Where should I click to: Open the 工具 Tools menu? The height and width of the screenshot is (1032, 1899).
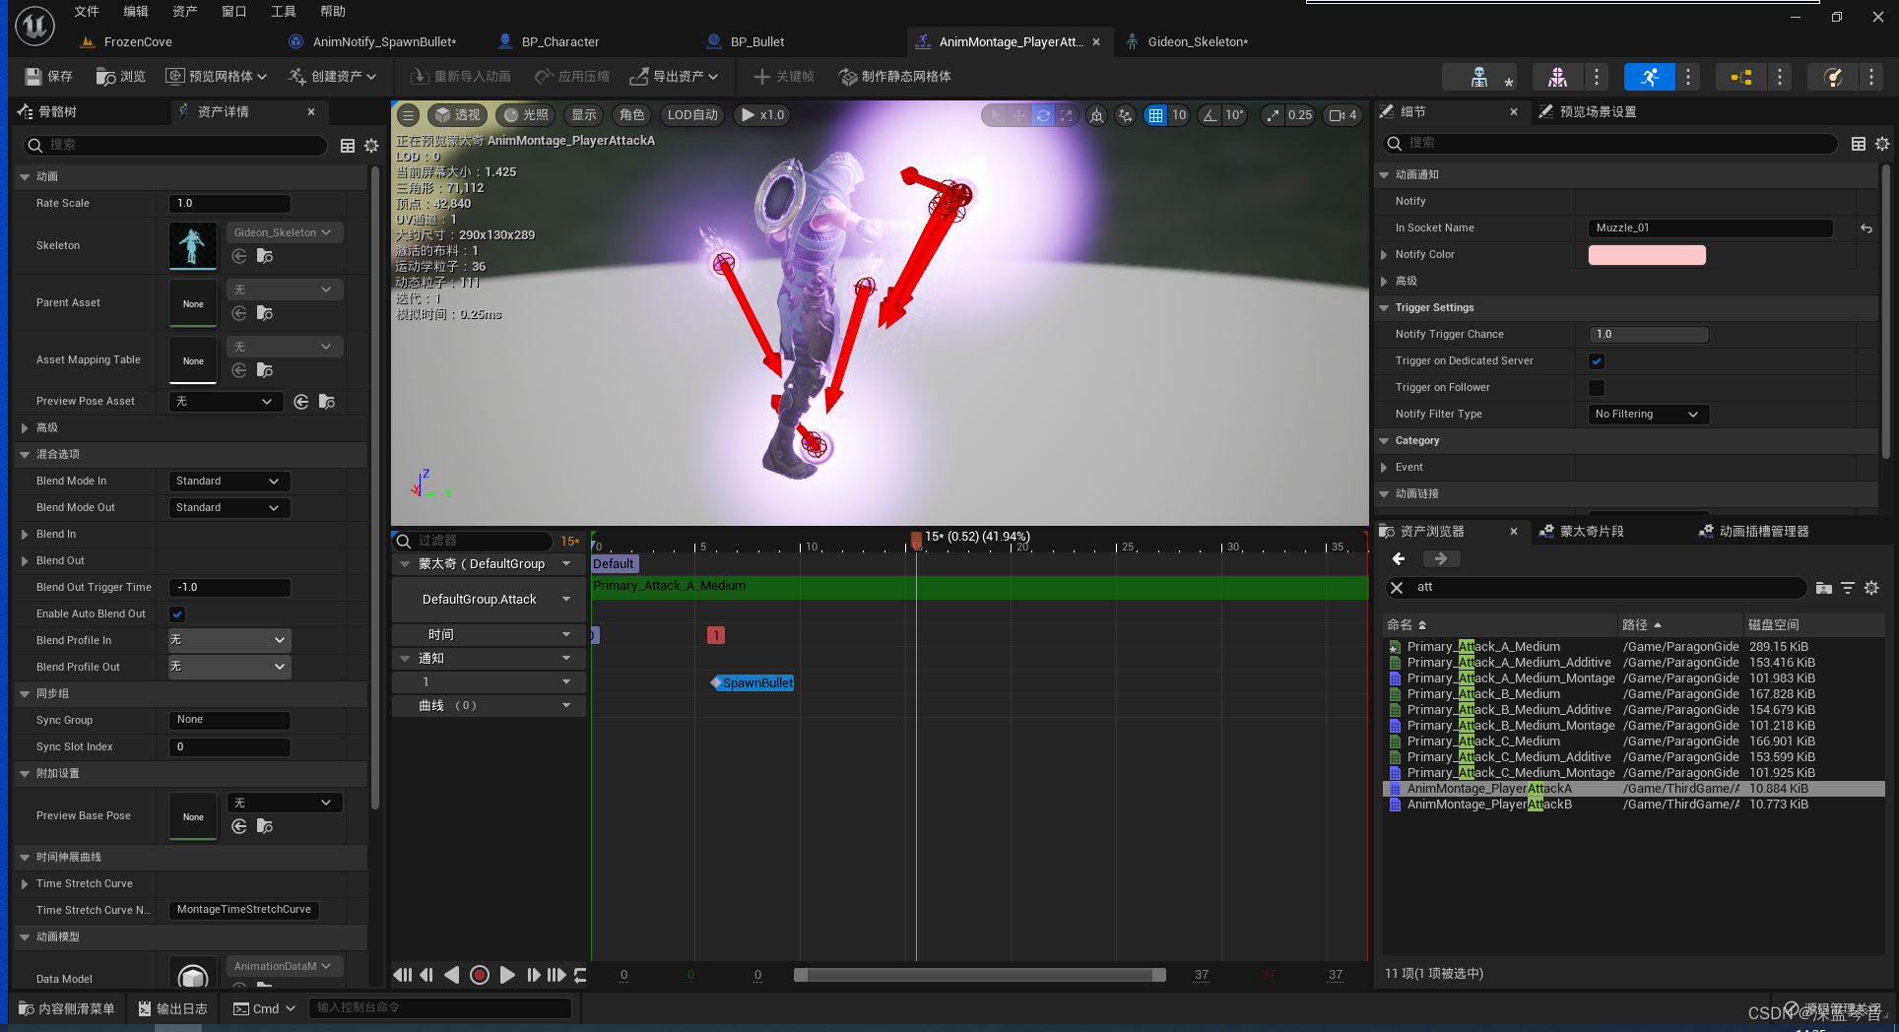click(284, 12)
